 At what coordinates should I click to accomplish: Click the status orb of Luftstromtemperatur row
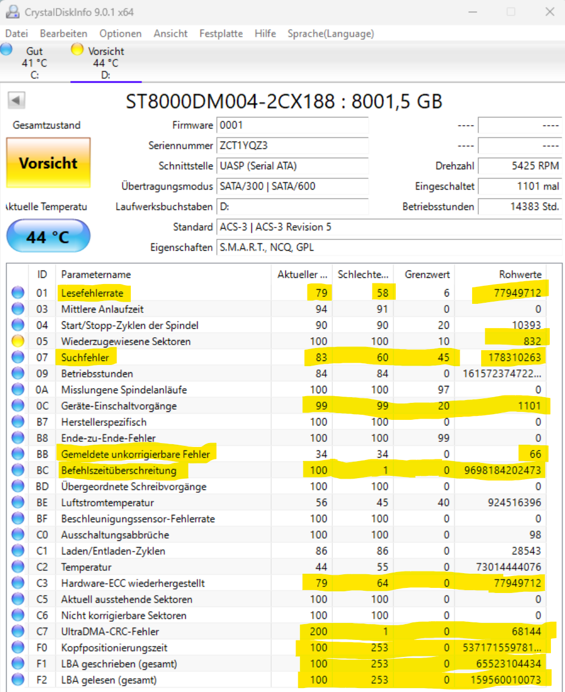coord(18,502)
